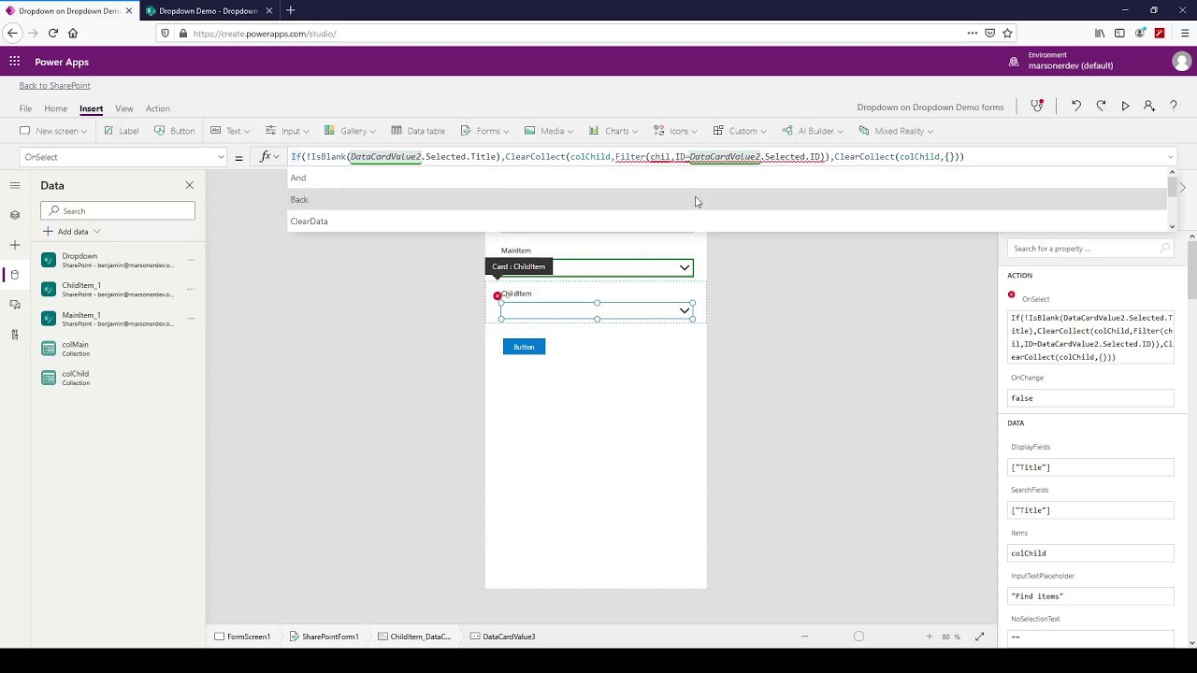Open the Tree view layers icon
Image resolution: width=1197 pixels, height=673 pixels.
[15, 215]
